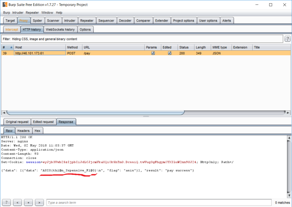
Task: Switch to the Scanner tab
Action: coord(53,21)
